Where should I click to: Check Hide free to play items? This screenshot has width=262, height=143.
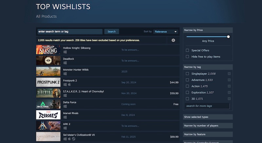coord(187,57)
